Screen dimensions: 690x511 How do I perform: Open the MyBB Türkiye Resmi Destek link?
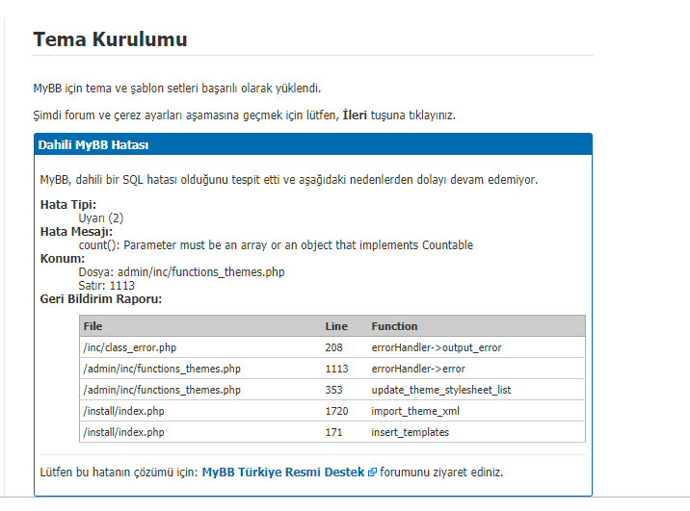283,472
